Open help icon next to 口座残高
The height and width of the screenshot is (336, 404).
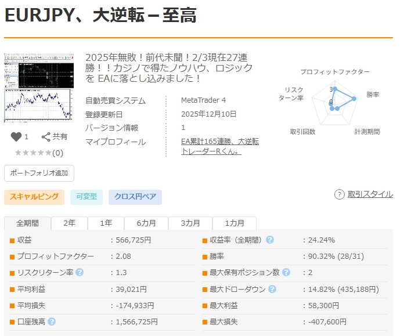[52, 321]
